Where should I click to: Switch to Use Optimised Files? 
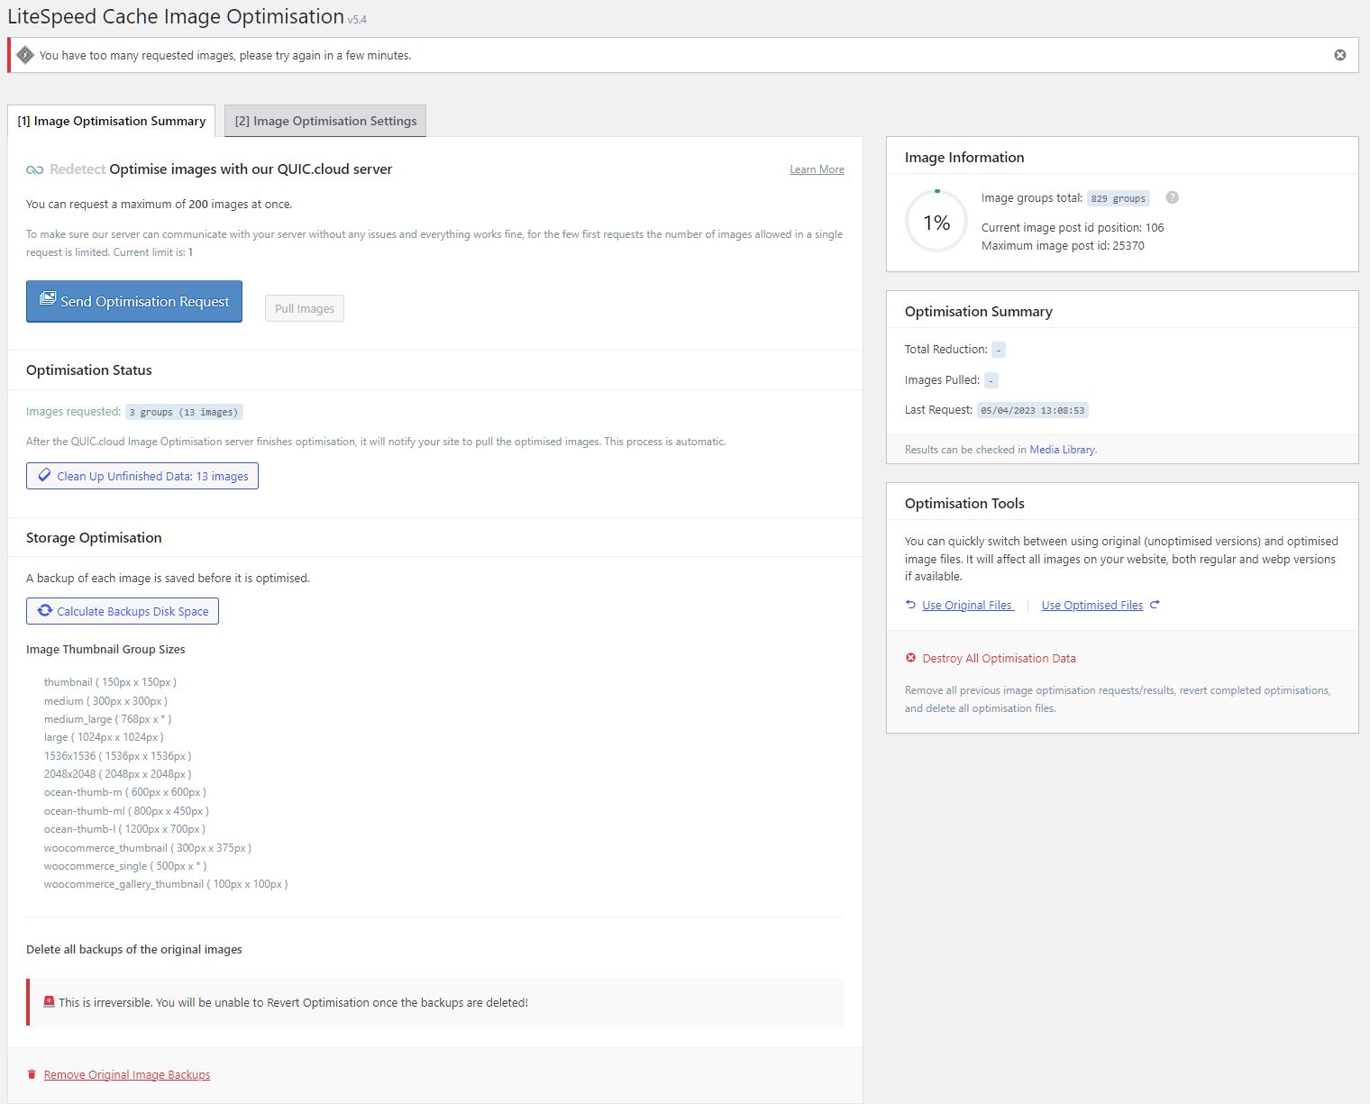click(1092, 605)
